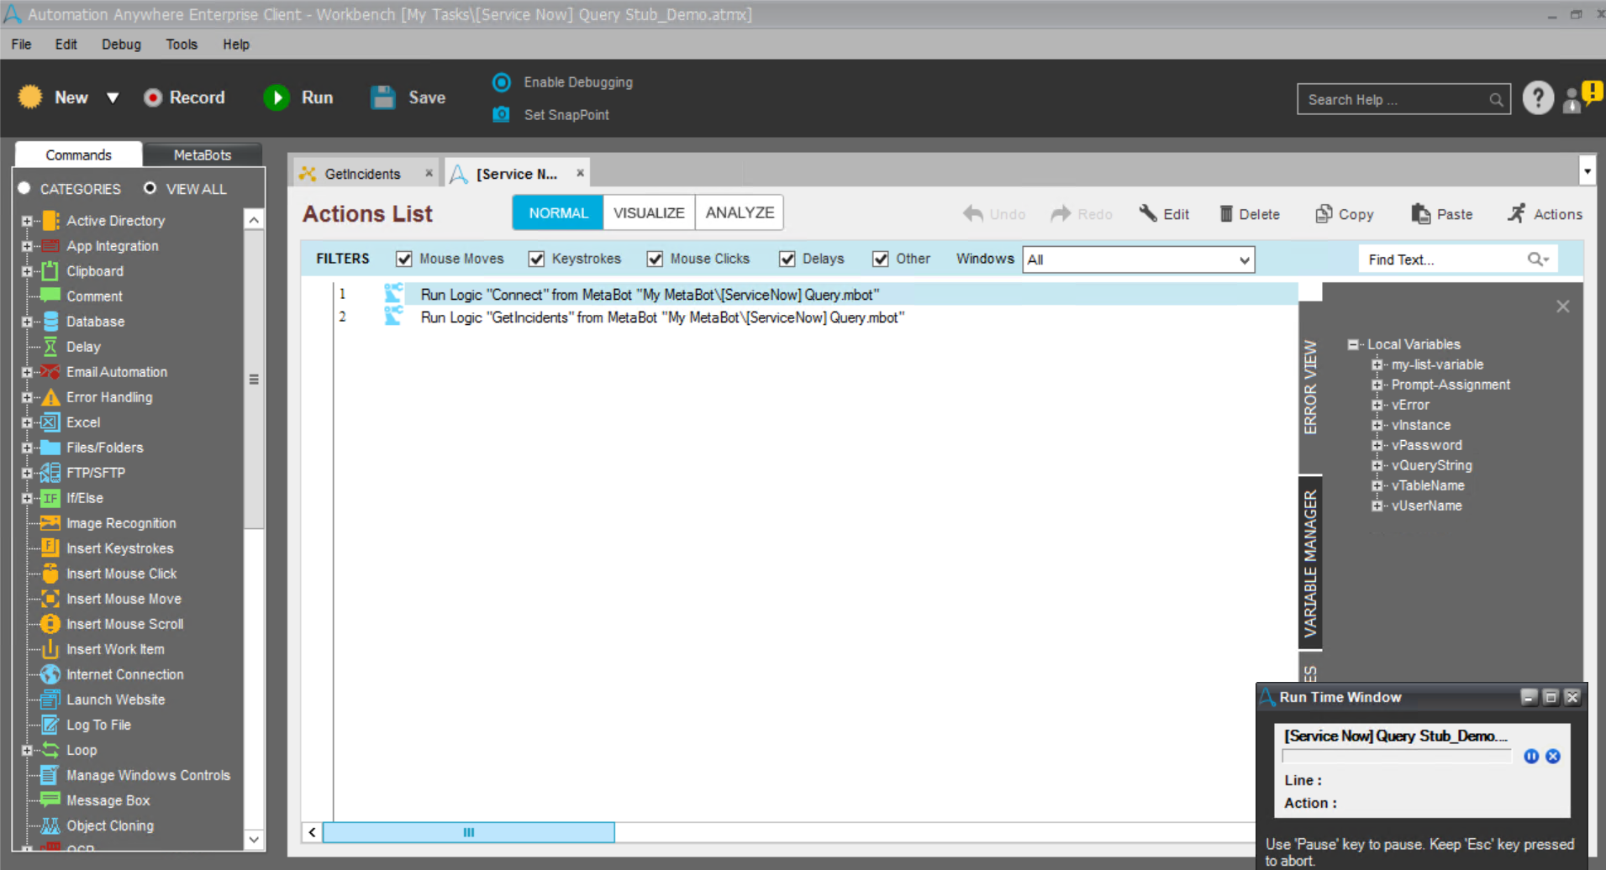1606x870 pixels.
Task: Click the green Run play icon
Action: [276, 98]
